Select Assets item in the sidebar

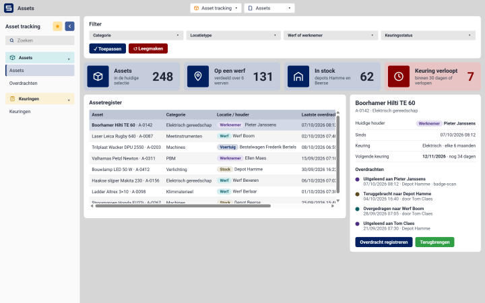pos(40,71)
